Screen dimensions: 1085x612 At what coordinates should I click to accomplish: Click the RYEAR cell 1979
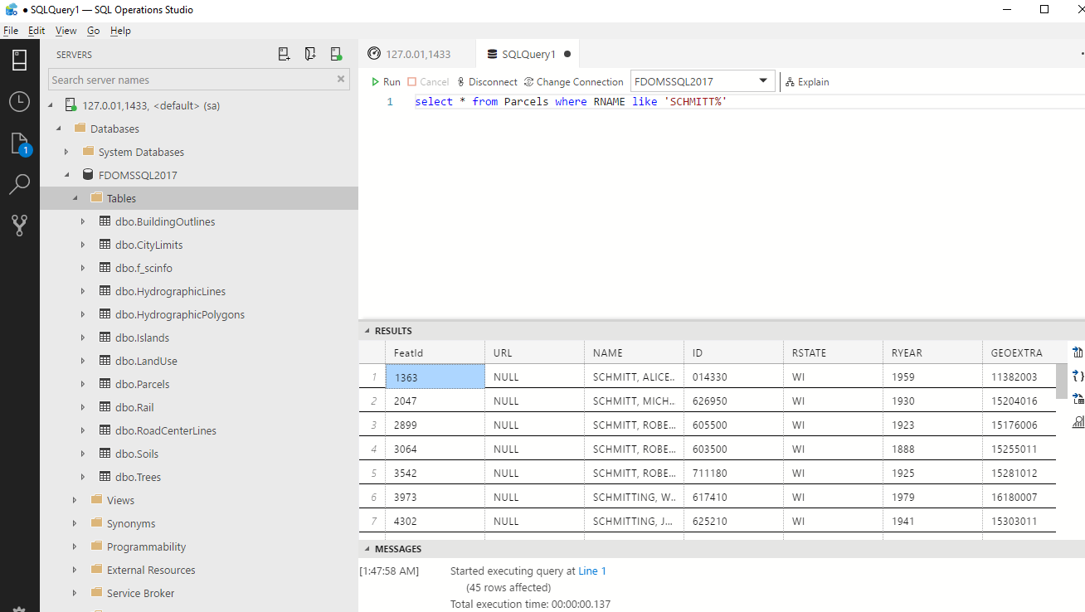click(x=932, y=497)
